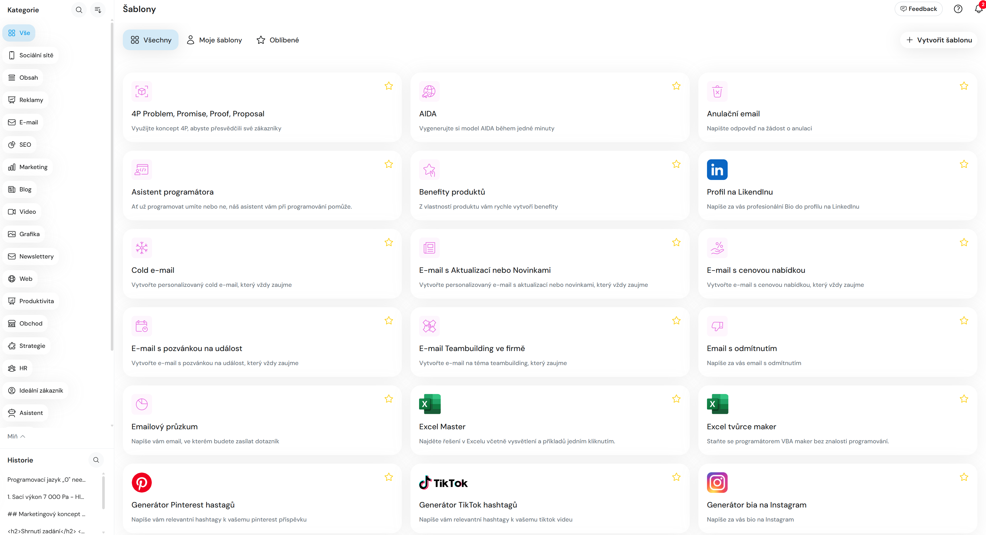The height and width of the screenshot is (535, 986).
Task: Favorite the 4P Problem, Promise, Proof, Proposal template
Action: coord(388,86)
